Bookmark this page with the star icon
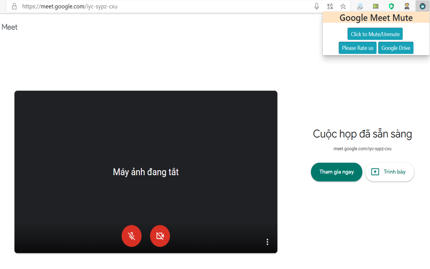 click(343, 6)
